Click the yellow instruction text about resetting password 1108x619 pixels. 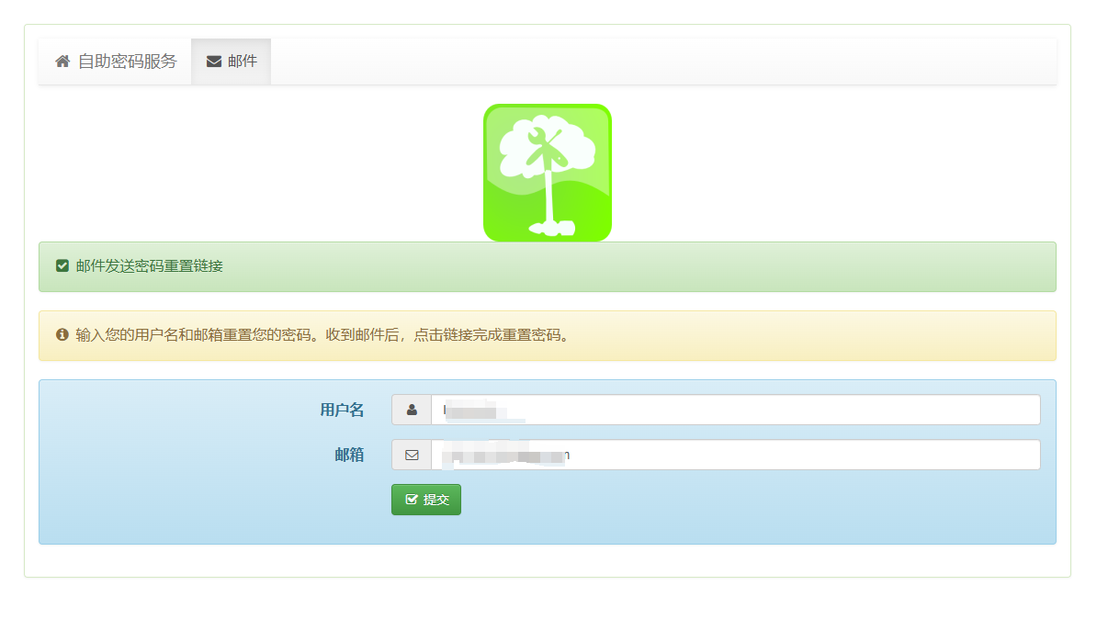[322, 335]
